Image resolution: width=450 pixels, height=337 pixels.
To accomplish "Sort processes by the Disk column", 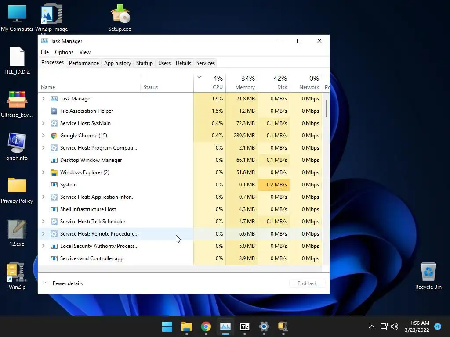I will pos(274,82).
